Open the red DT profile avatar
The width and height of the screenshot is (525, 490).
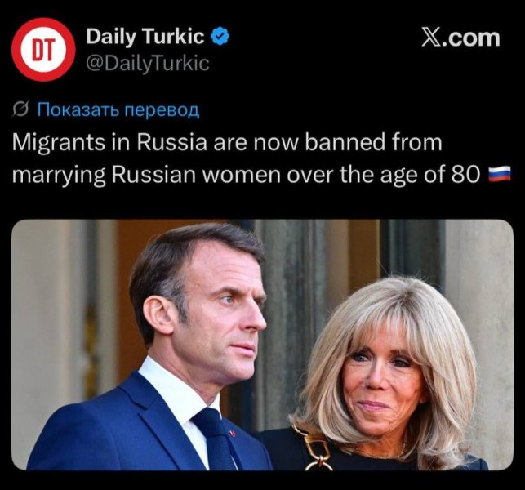pos(43,50)
